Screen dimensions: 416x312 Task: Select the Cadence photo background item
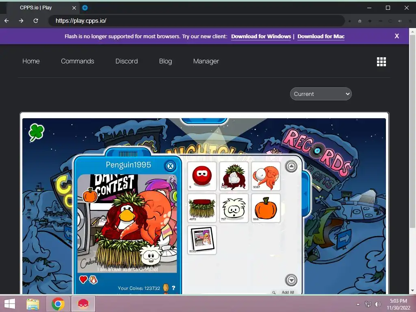click(x=202, y=240)
